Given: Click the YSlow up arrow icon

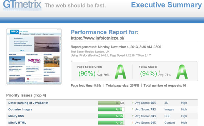Looking at the screenshot, I should coord(160,71).
